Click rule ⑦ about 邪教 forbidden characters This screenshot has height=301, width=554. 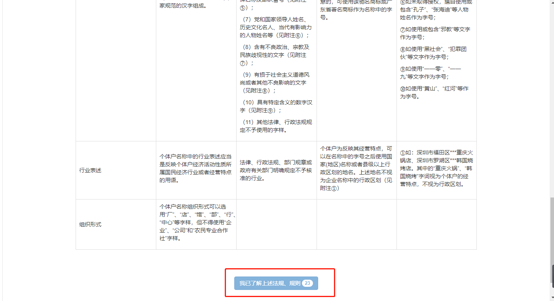point(433,33)
